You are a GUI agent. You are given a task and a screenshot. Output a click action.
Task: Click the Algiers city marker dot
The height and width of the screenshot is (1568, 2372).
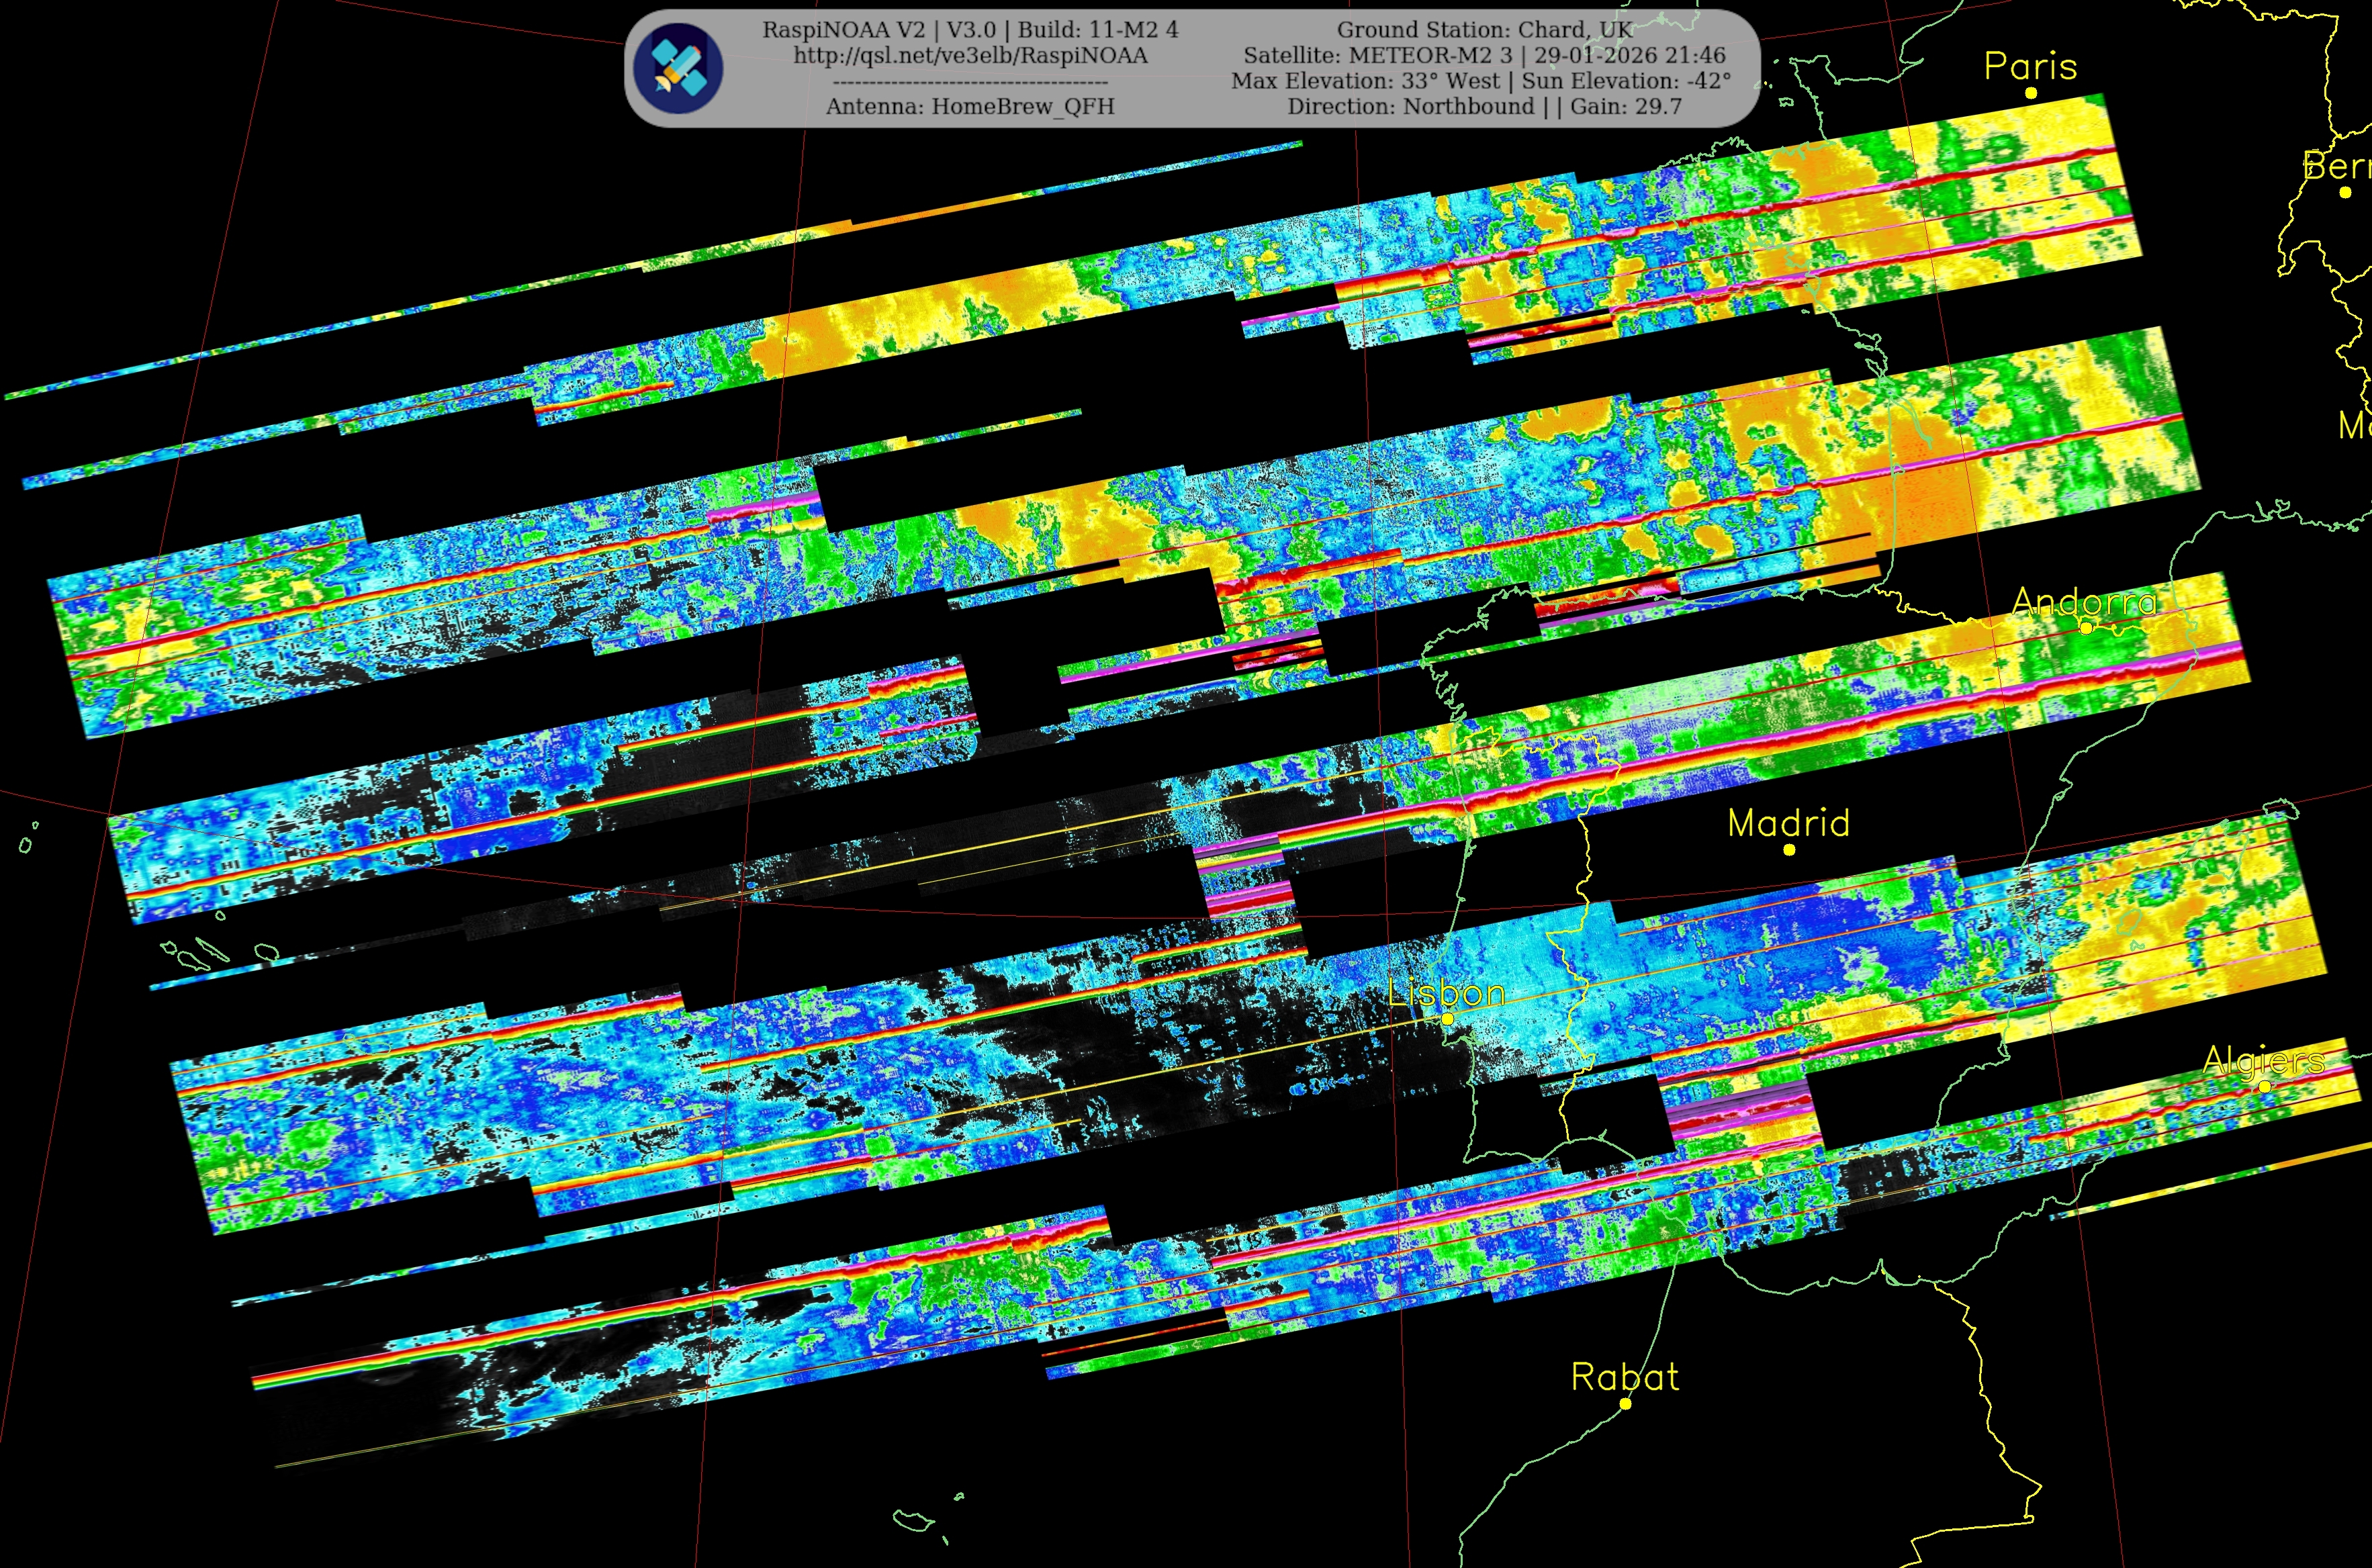tap(2265, 1086)
